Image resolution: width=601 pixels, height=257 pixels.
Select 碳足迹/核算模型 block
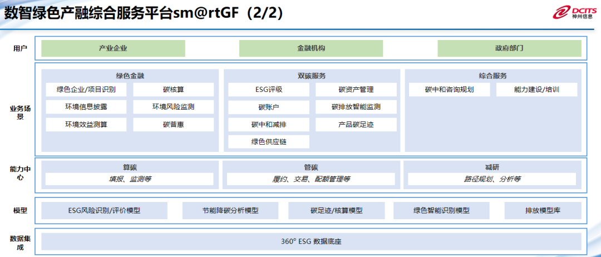pos(337,211)
